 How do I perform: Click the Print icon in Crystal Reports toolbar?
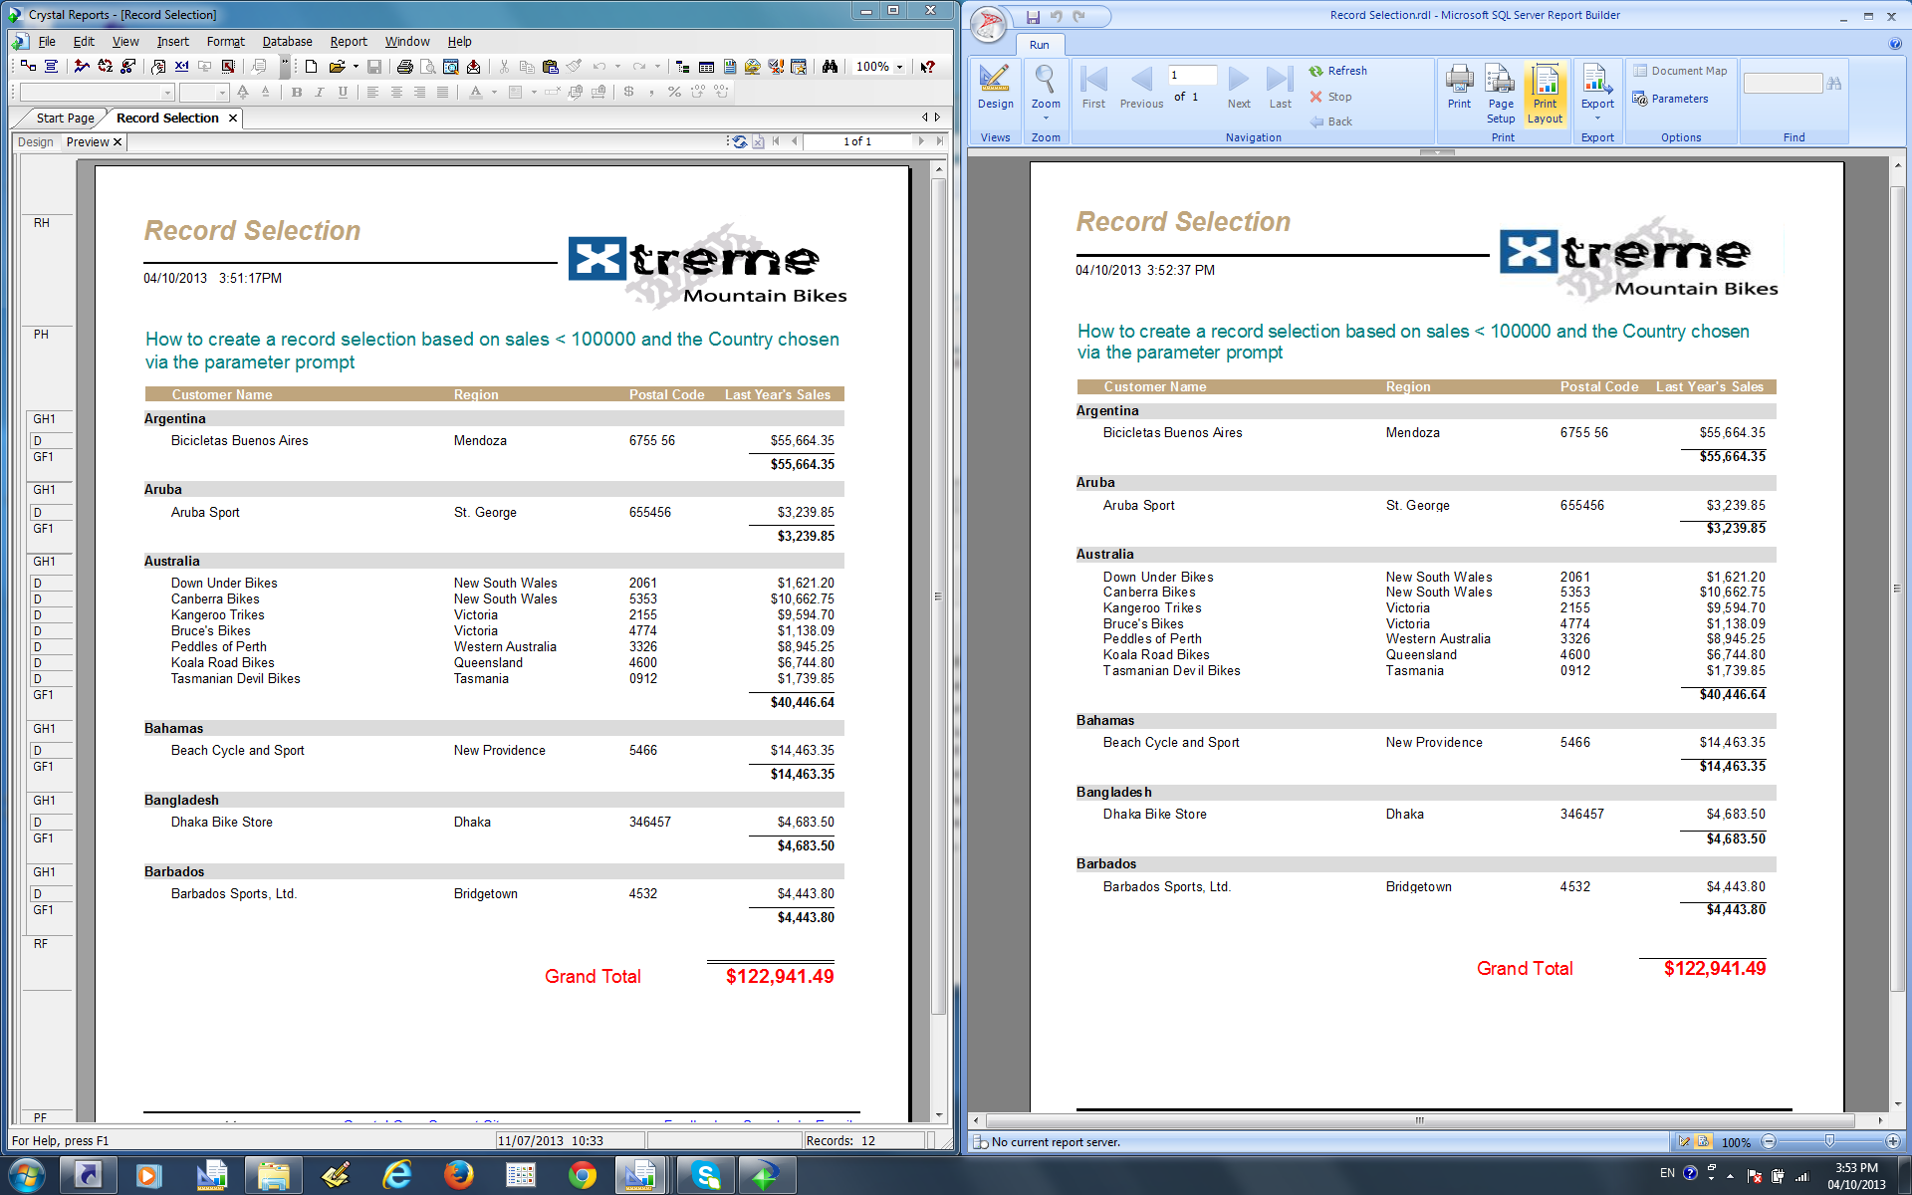[x=404, y=67]
